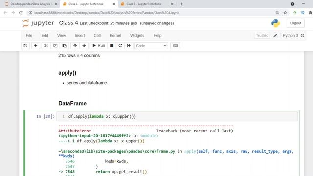The image size is (313, 176).
Task: Click traceback line 7548 return op.get_result()
Action: tap(103, 172)
